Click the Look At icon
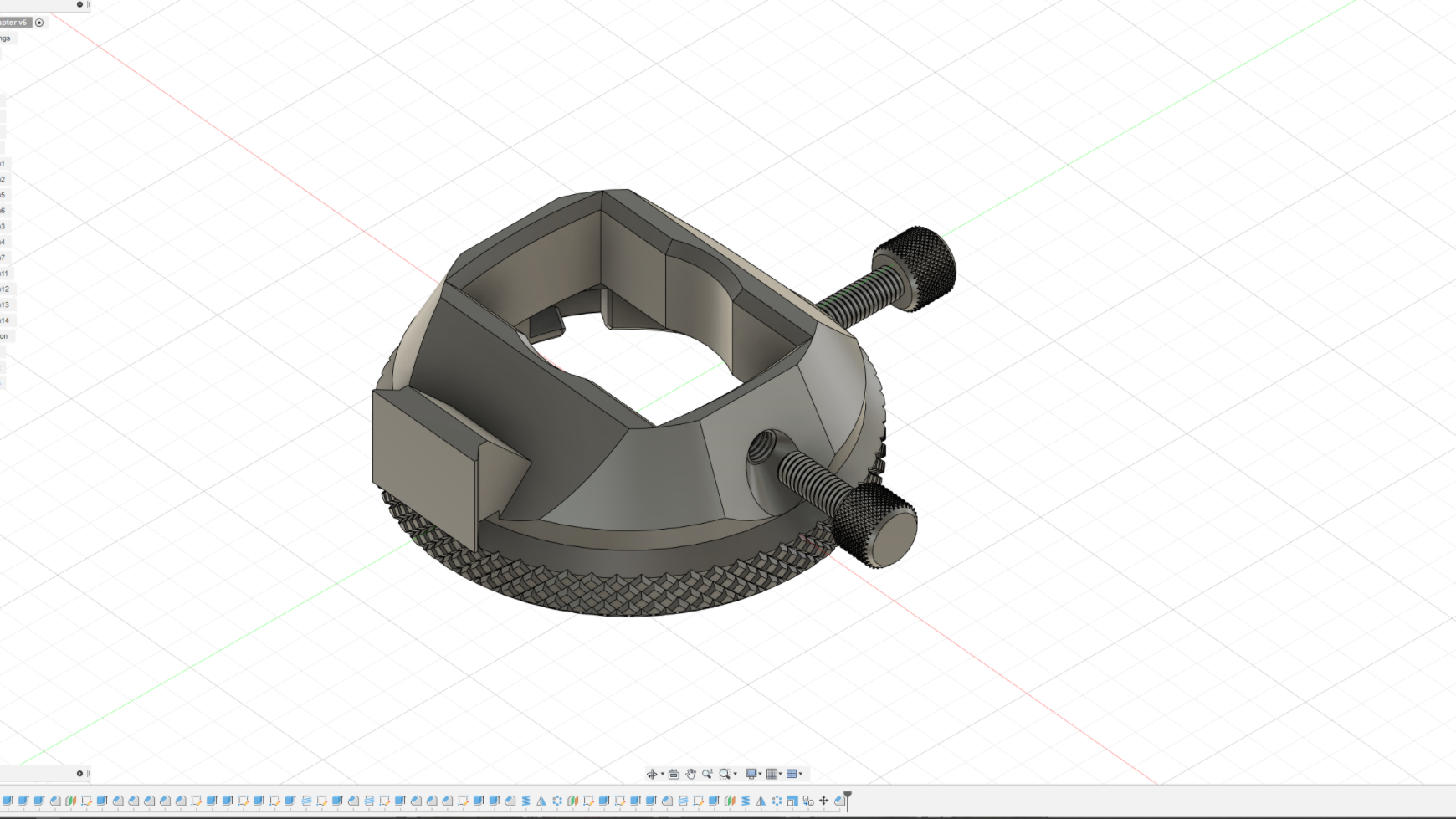Viewport: 1456px width, 819px height. [x=674, y=774]
